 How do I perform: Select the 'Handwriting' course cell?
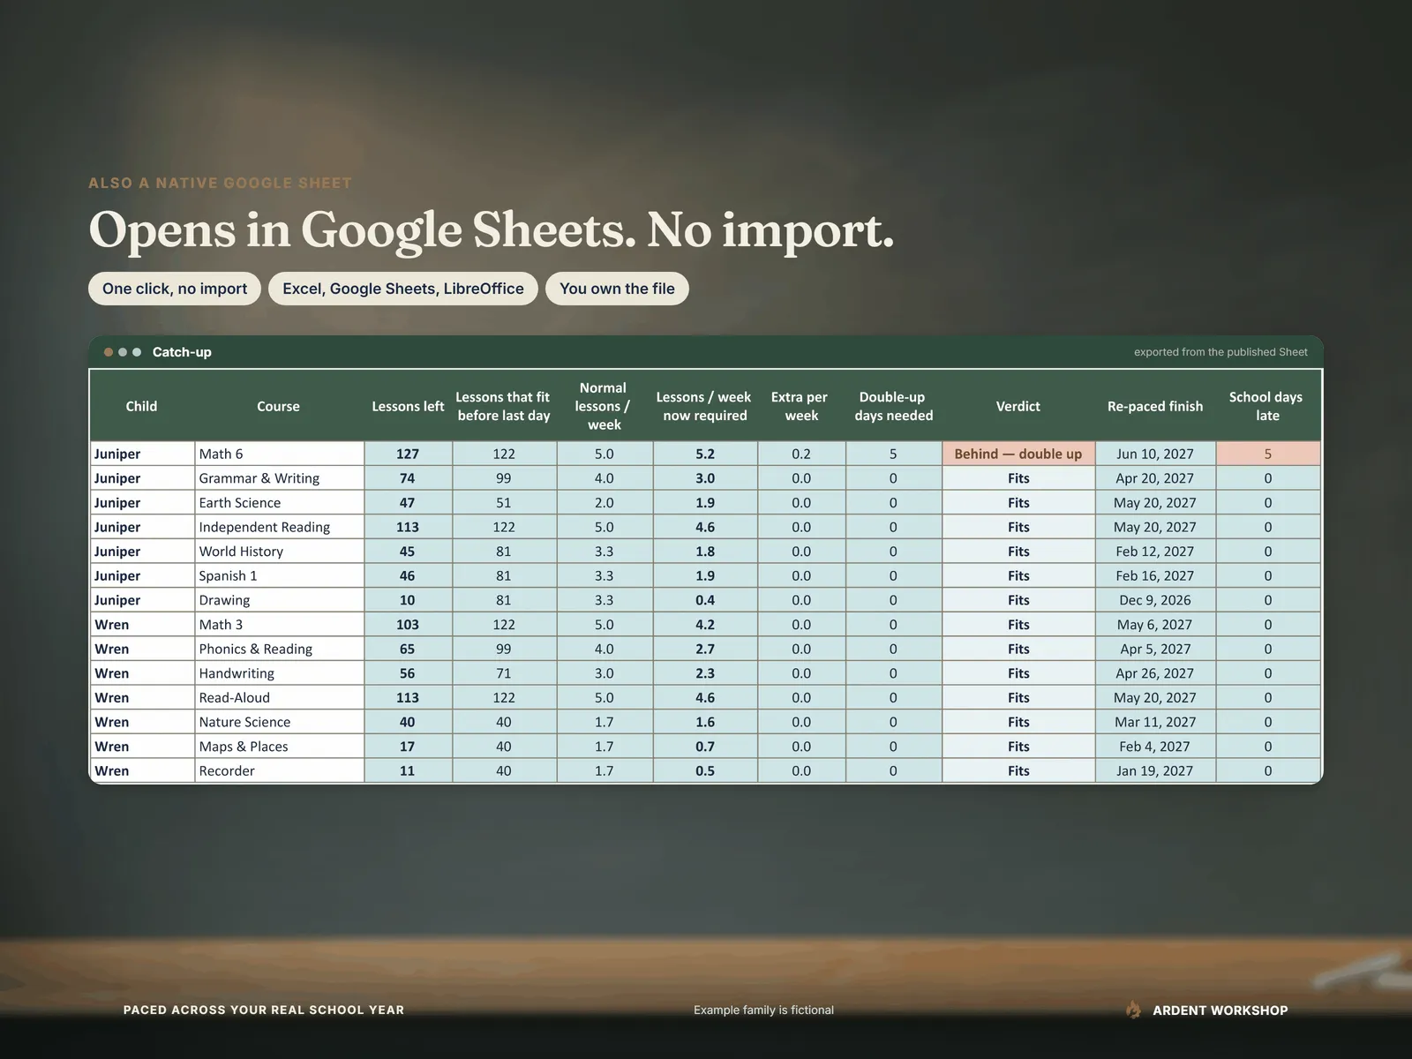coord(279,673)
